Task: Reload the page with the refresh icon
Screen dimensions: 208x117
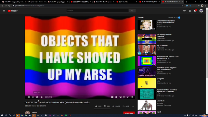Action: (9, 6)
